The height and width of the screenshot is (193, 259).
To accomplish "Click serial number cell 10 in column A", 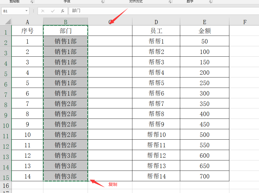I will [x=27, y=134].
